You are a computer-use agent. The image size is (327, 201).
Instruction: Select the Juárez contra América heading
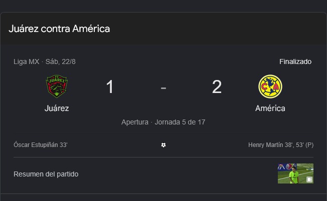pos(59,28)
